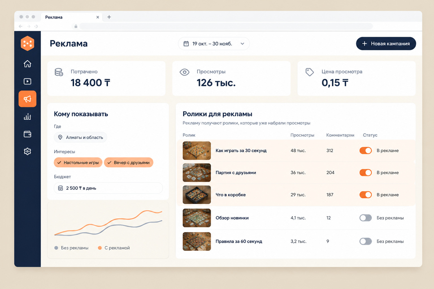Sort table by Просмотры column header
The image size is (434, 289).
(302, 135)
